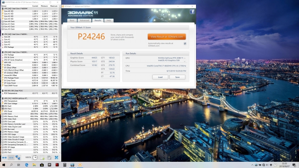Click HWiNFO logging start sheet icon
This screenshot has width=299, height=168.
(x=42, y=158)
